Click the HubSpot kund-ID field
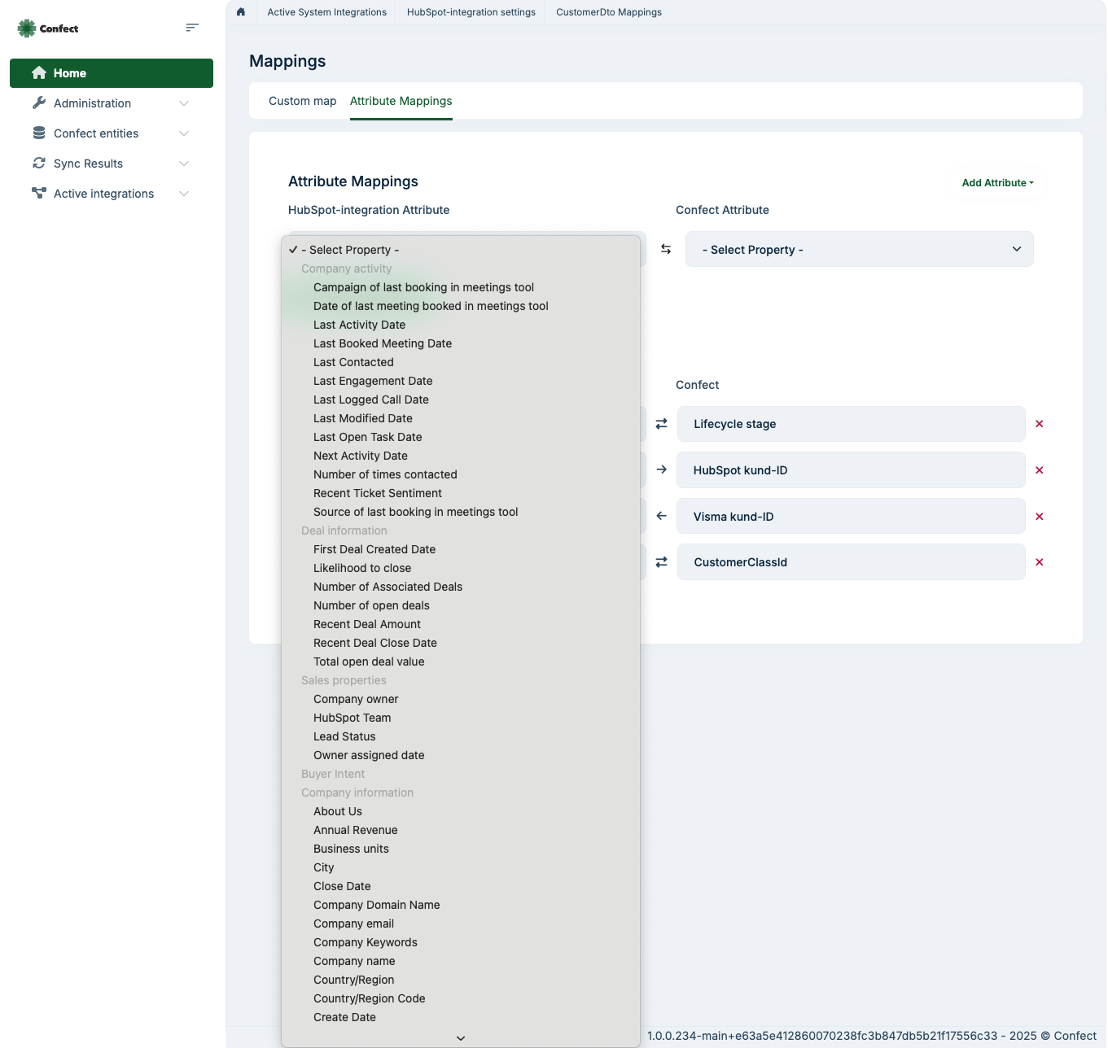This screenshot has width=1108, height=1048. click(x=852, y=470)
